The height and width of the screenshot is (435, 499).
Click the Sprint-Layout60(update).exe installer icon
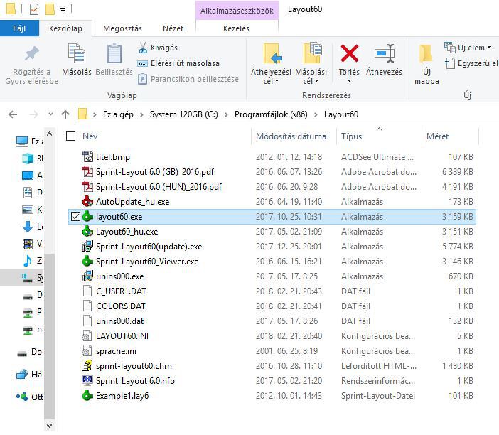(87, 247)
